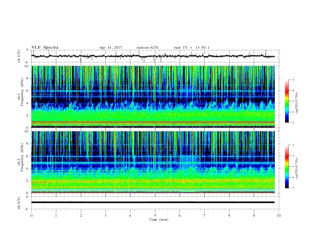The image size is (314, 242).
Task: Click the 'VLF Spectra' plot title
Action: point(45,47)
